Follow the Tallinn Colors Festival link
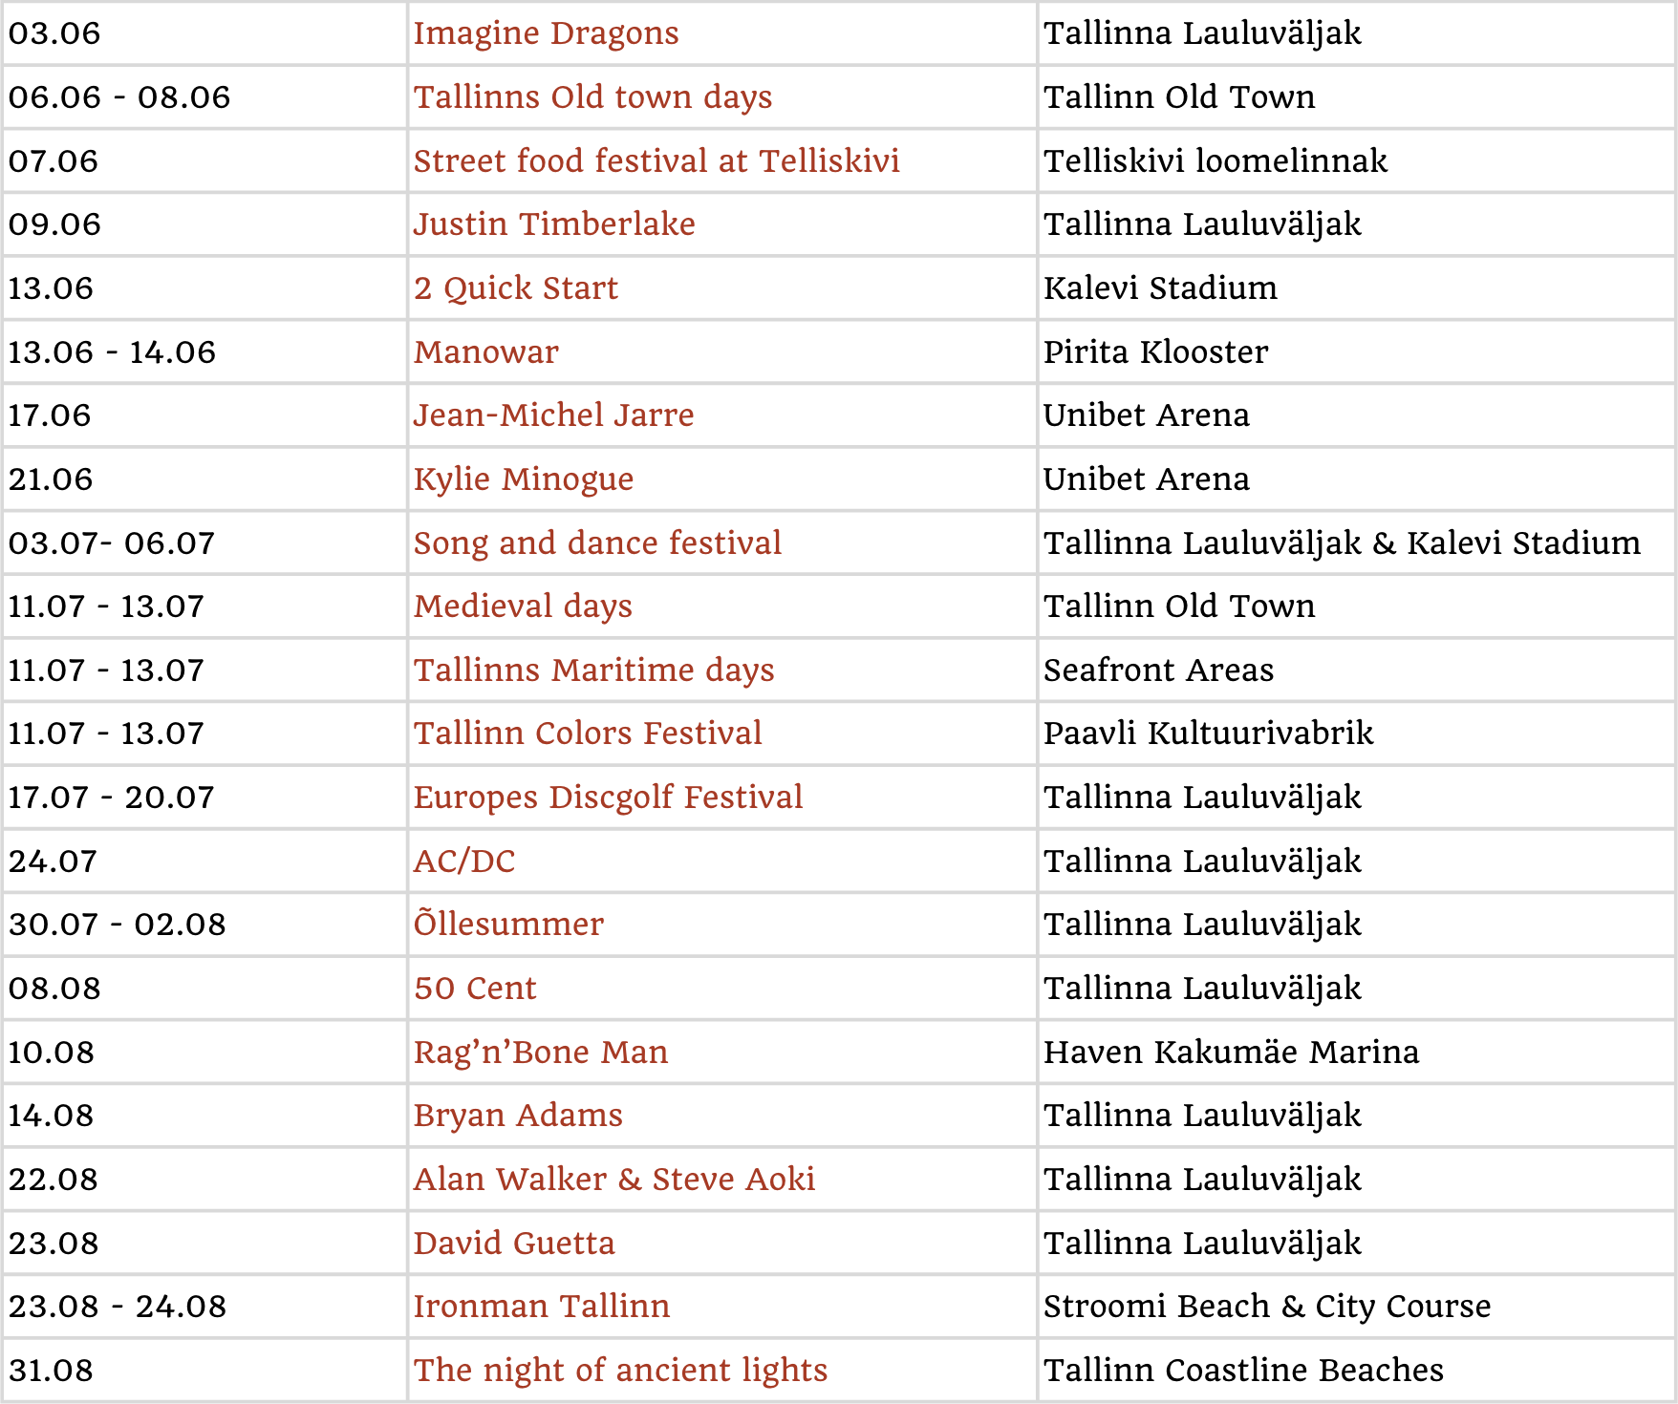Image resolution: width=1678 pixels, height=1404 pixels. [588, 734]
